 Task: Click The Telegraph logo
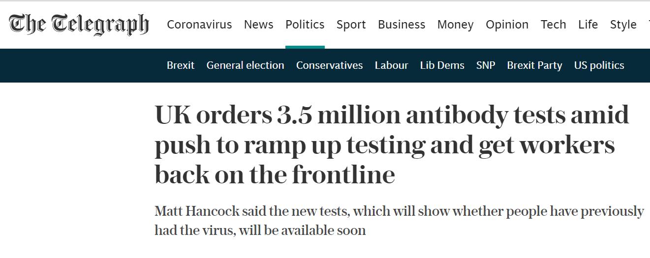coord(79,25)
